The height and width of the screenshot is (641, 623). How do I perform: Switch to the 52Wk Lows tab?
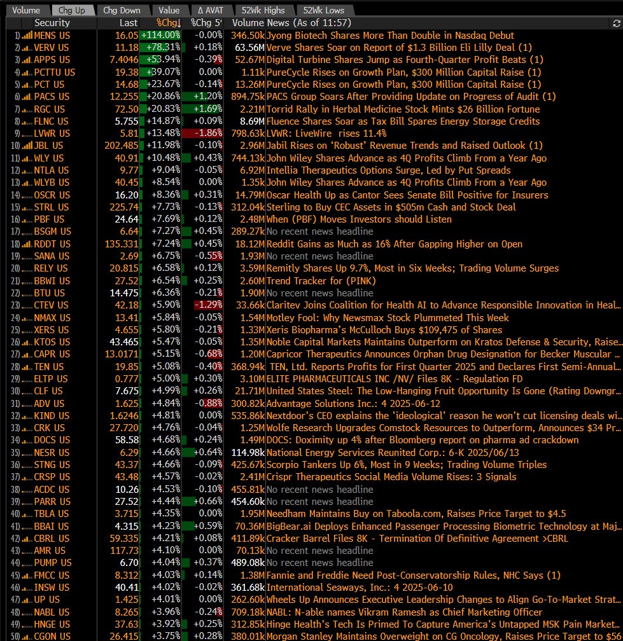323,10
